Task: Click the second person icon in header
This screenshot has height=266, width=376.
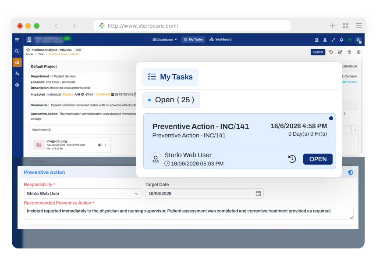Action: [x=325, y=40]
